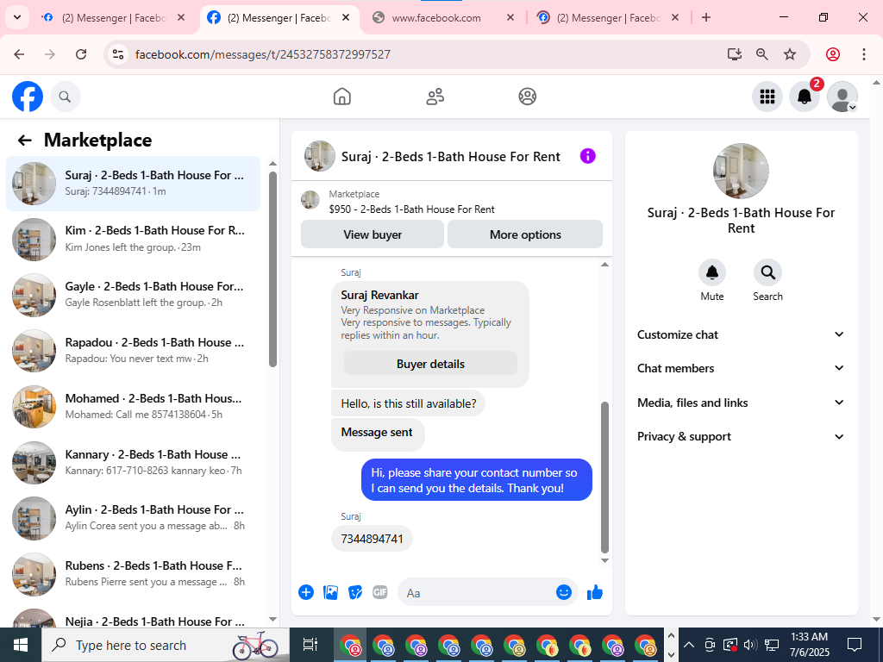The width and height of the screenshot is (883, 662).
Task: Open Facebook search magnifier icon
Action: [66, 97]
